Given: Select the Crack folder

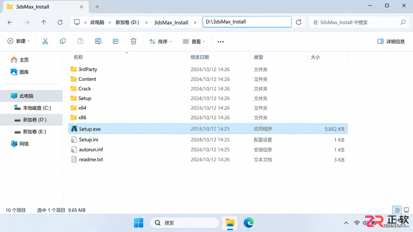Looking at the screenshot, I should [x=81, y=89].
